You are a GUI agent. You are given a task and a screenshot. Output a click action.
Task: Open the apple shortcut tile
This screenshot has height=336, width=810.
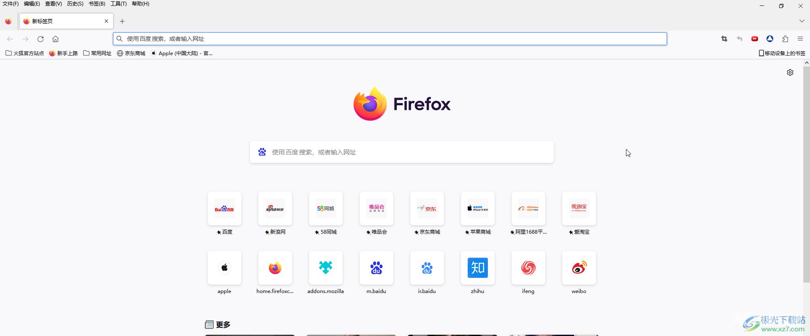tap(225, 268)
